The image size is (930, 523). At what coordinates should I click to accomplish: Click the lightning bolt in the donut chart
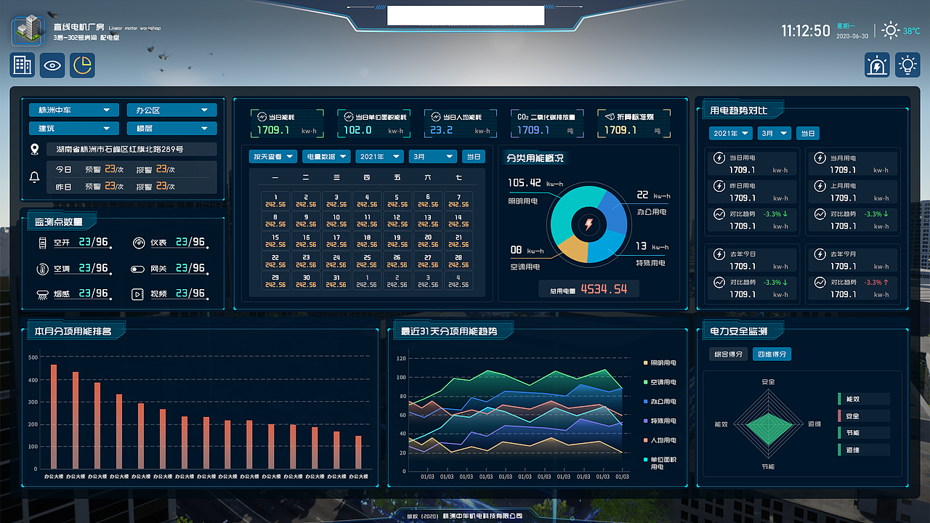(588, 225)
